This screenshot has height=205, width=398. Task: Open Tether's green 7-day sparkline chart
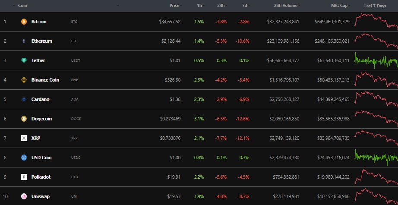[x=376, y=60]
